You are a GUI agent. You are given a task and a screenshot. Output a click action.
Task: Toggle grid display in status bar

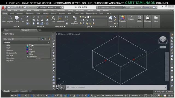click(19, 96)
